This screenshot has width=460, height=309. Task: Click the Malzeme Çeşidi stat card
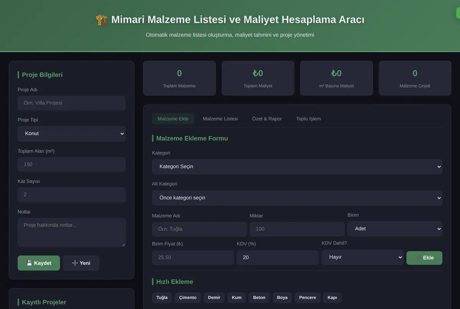coord(415,78)
